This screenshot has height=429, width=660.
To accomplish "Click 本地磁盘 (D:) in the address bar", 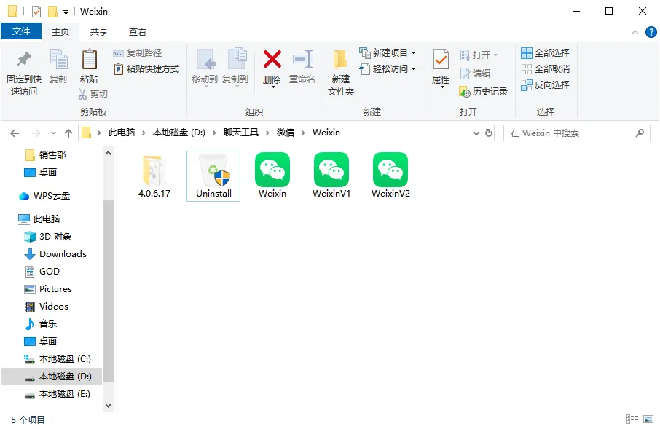I will (179, 133).
